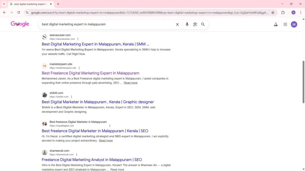The width and height of the screenshot is (305, 171).
Task: Open options menu for nazaldigital.com result
Action: coord(110,126)
